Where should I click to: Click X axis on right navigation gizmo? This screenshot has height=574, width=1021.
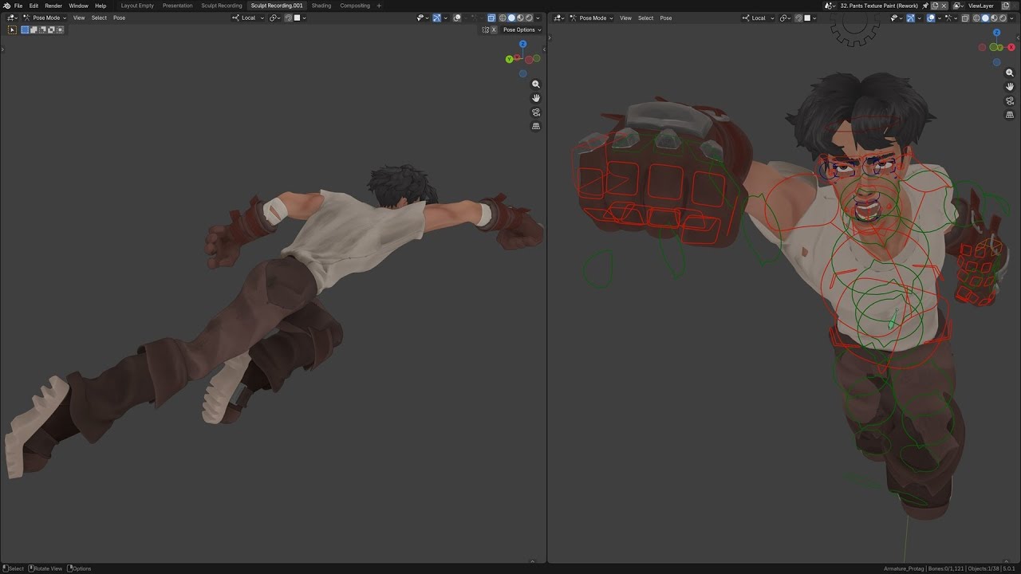[x=1011, y=47]
